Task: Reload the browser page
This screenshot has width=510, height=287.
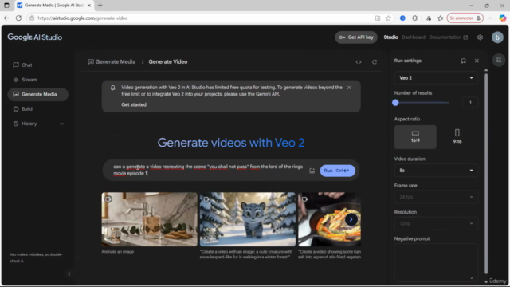Action: [x=18, y=18]
